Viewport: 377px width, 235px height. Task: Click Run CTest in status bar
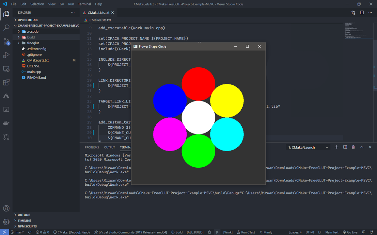(246, 232)
